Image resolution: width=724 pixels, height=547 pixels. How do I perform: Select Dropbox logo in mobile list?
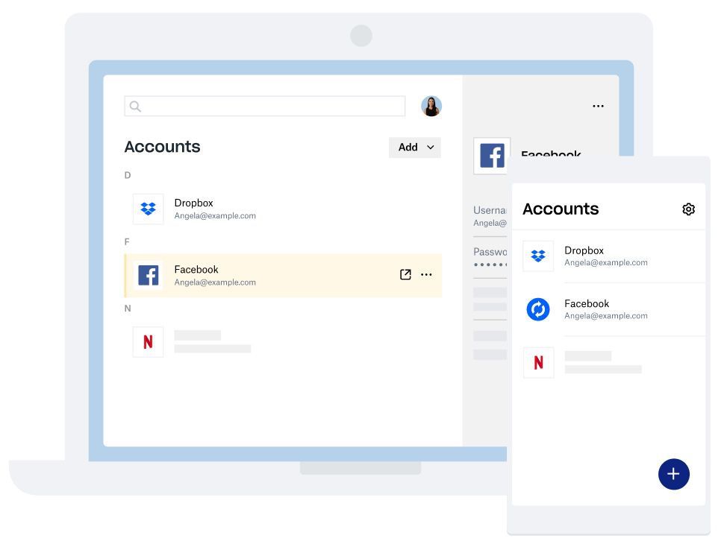(x=538, y=256)
